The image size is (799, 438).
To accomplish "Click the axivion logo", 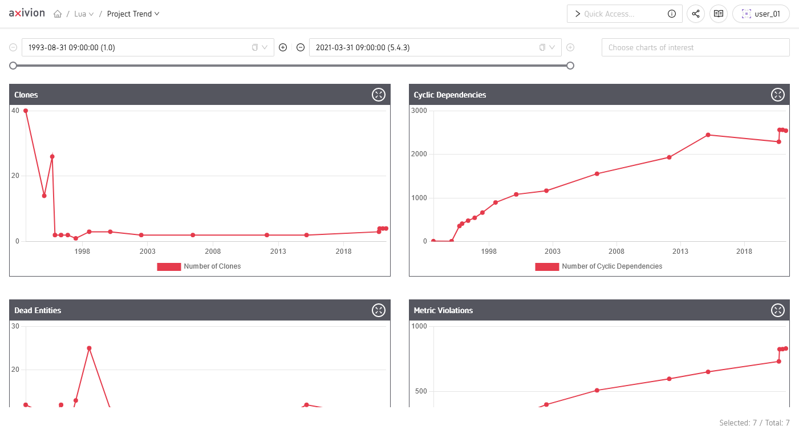I will coord(27,13).
